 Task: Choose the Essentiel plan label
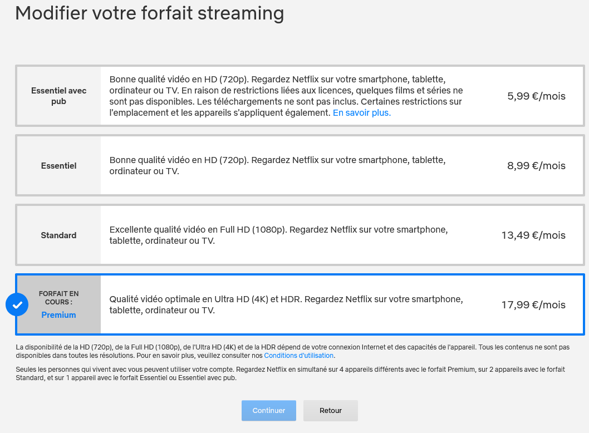pyautogui.click(x=58, y=165)
